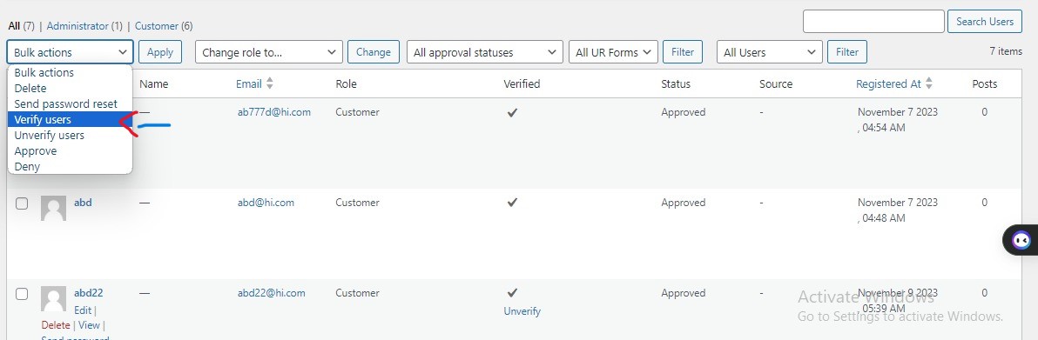Image resolution: width=1038 pixels, height=340 pixels.
Task: Click the Email column sort arrows
Action: (x=269, y=84)
